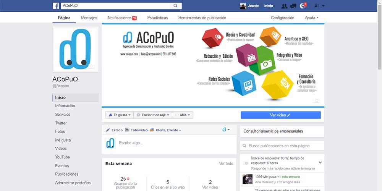Viewport: 382px width, 191px height.
Task: Expand the response rate chevron
Action: [x=320, y=162]
